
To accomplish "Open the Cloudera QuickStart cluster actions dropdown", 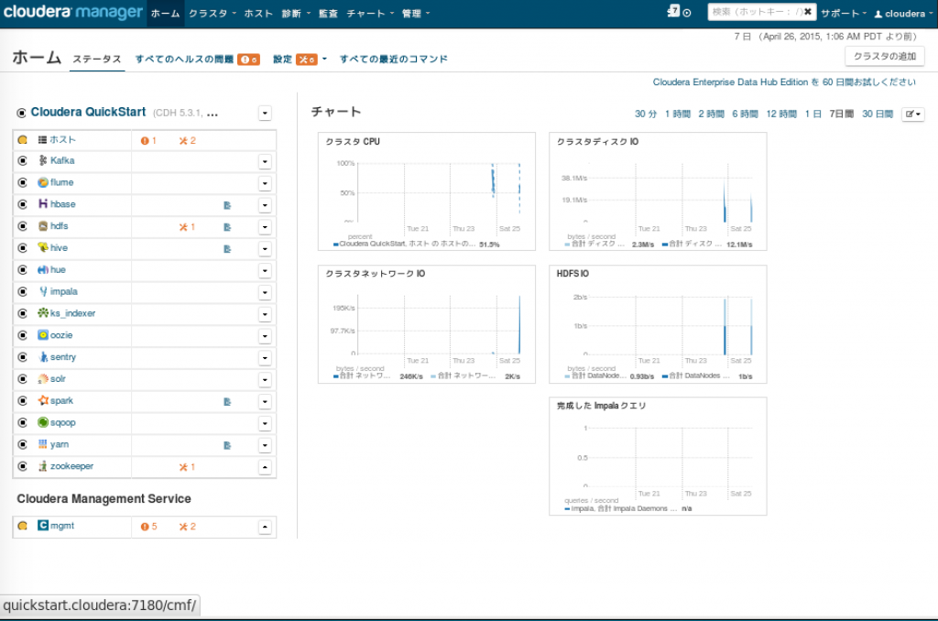I will (x=265, y=113).
